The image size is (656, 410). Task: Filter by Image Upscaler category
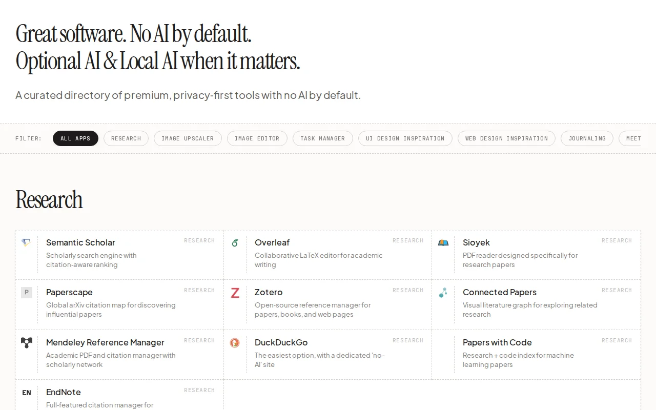[188, 138]
